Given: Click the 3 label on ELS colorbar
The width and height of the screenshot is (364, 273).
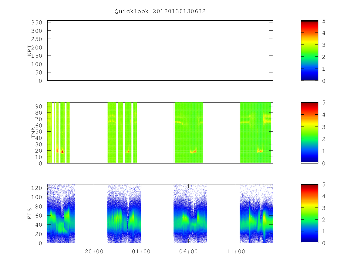Looking at the screenshot, I should (x=324, y=208).
